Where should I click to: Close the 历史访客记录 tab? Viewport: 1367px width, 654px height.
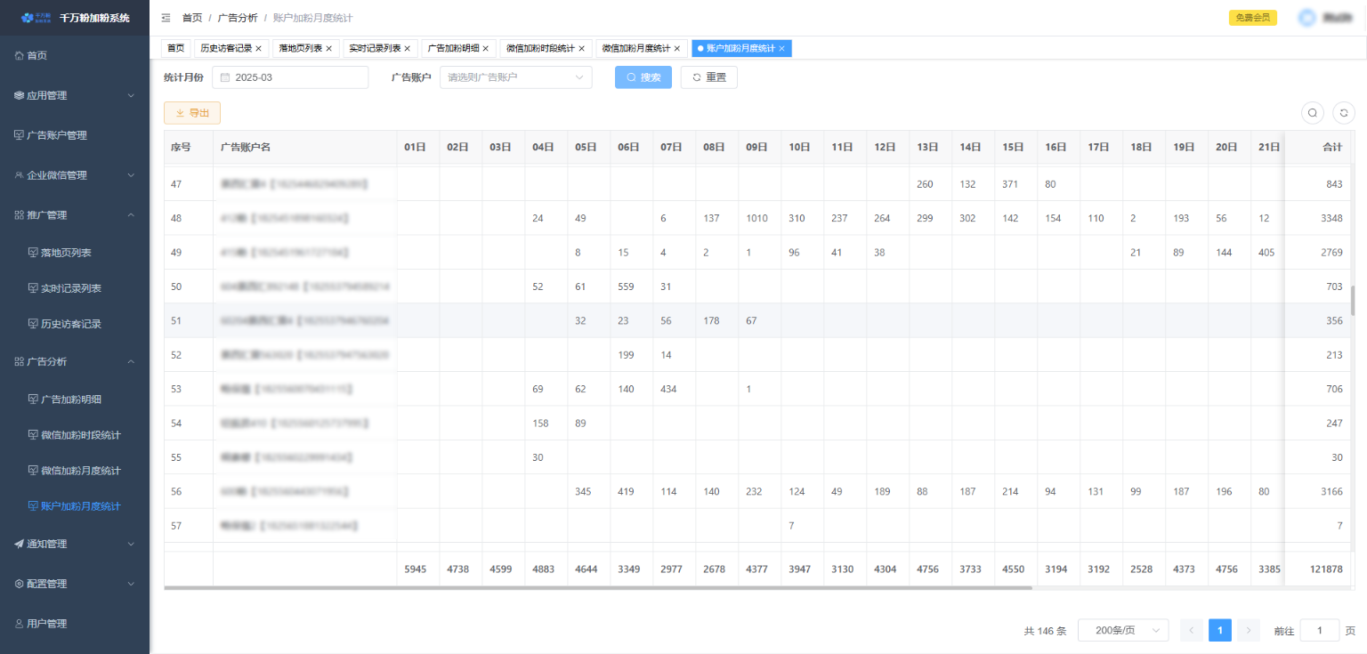point(258,49)
